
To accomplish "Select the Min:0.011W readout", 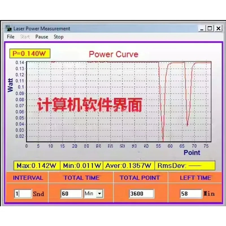I will pyautogui.click(x=82, y=166).
